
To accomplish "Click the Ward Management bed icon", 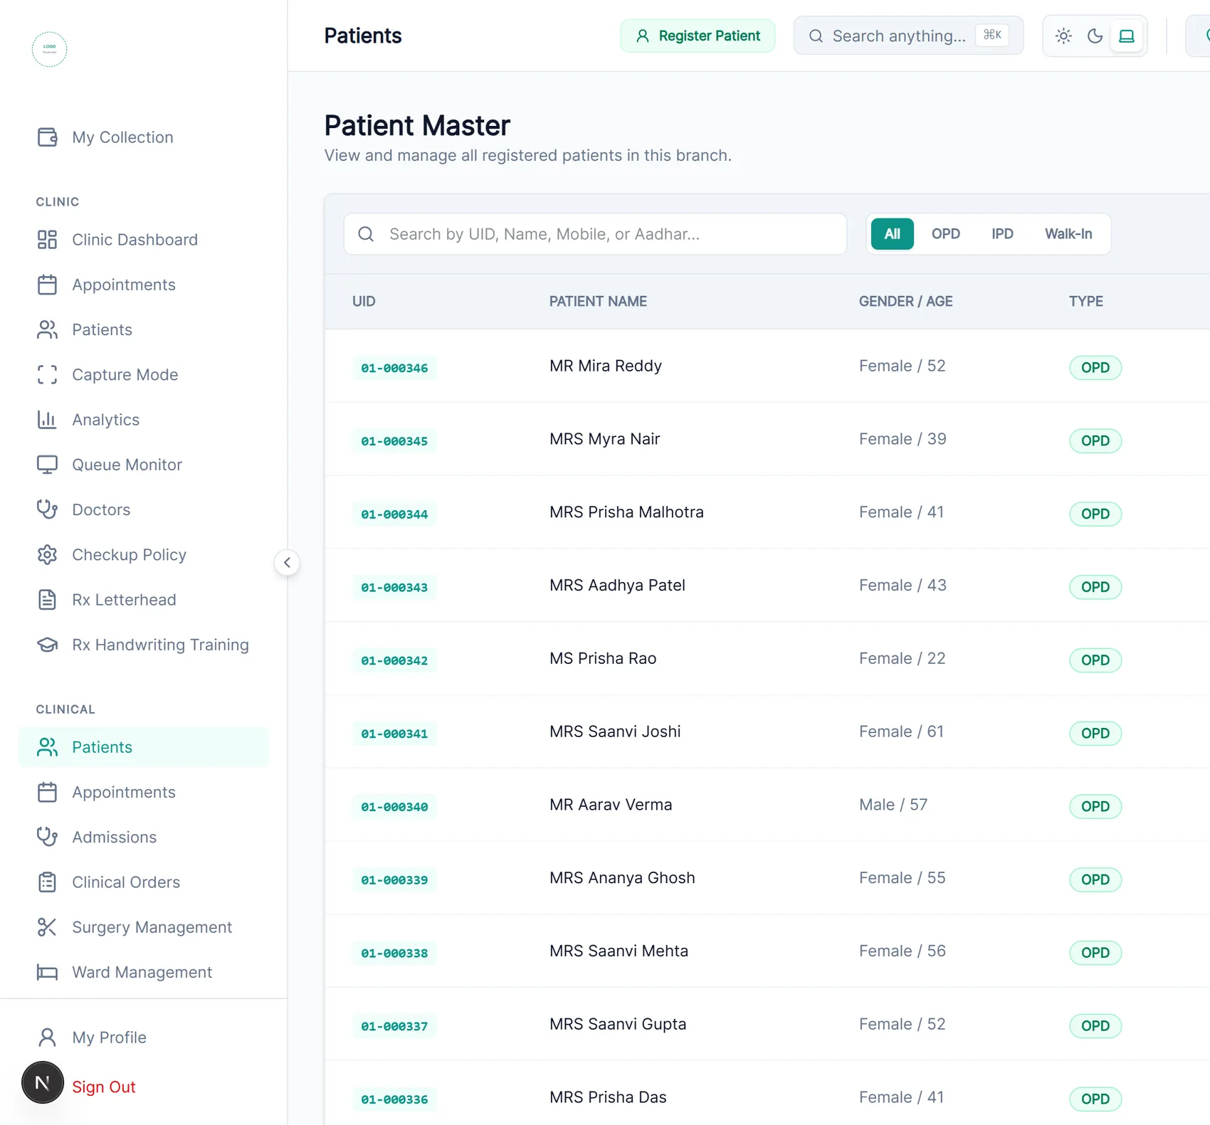I will tap(47, 972).
